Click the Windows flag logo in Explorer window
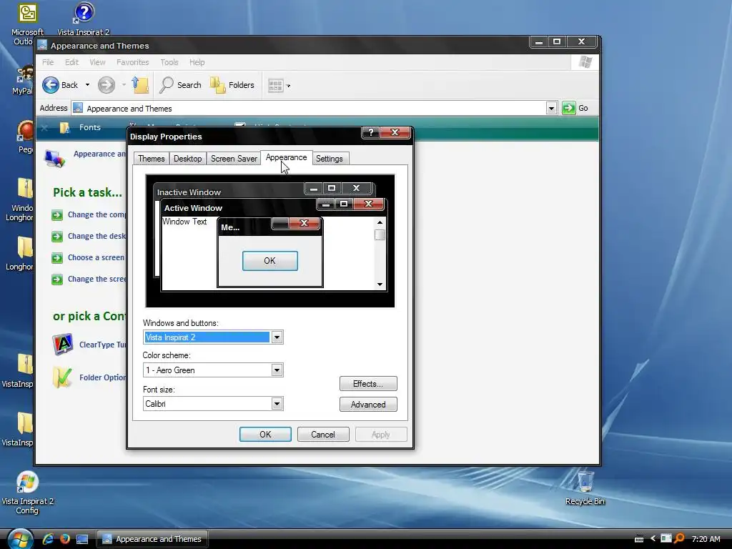732x549 pixels. 585,62
